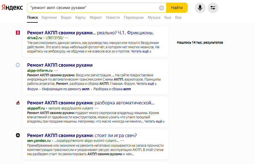Image resolution: width=255 pixels, height=164 pixels.
Task: Expand drive2.ru snippet via Читать ещё
Action: pos(141,51)
